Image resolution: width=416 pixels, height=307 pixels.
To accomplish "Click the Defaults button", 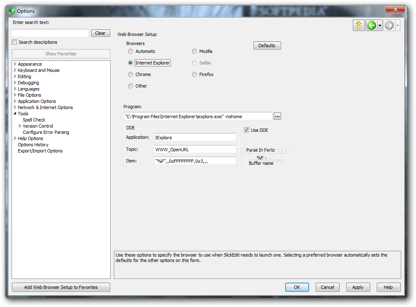I will point(267,45).
